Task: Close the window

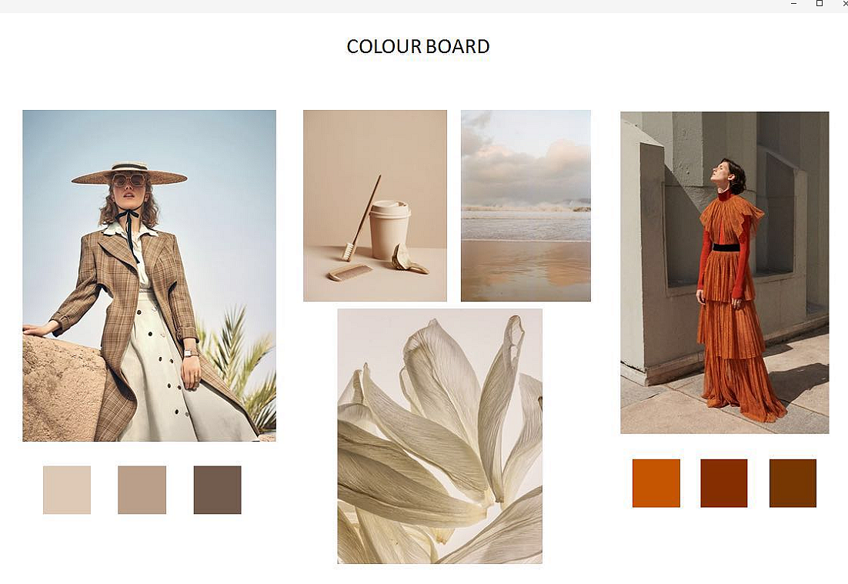Action: click(x=843, y=4)
